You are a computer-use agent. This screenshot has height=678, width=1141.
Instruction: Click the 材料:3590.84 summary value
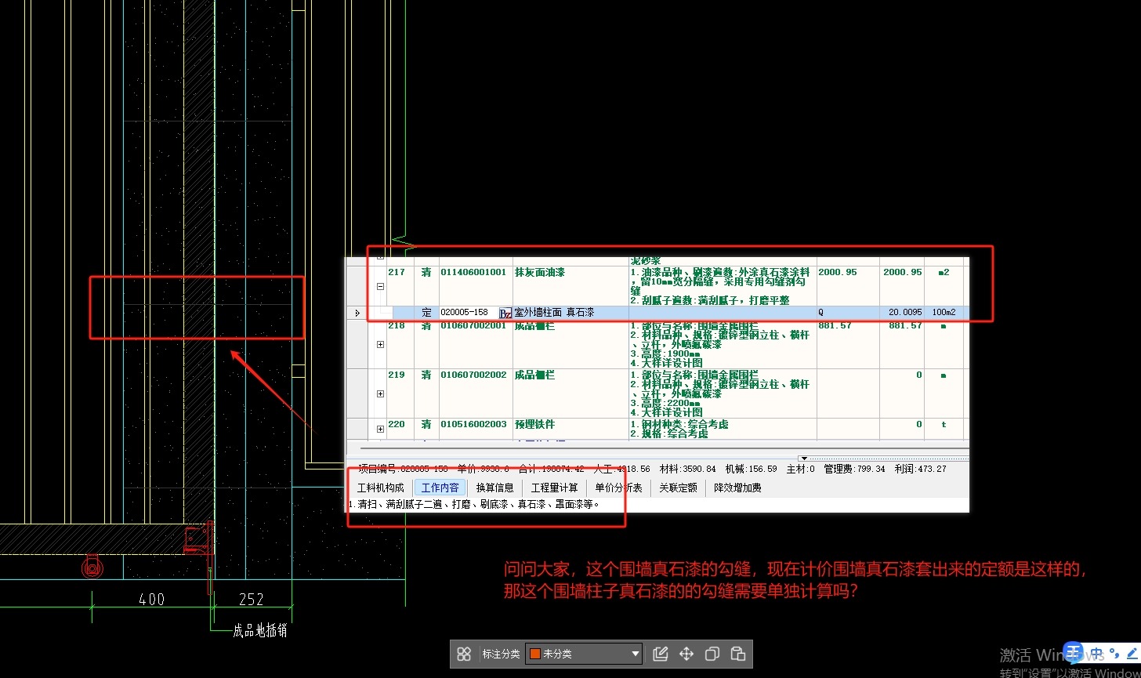tap(687, 470)
